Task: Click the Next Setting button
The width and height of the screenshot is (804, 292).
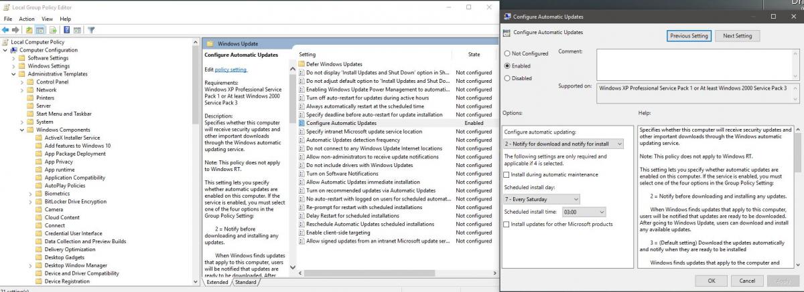Action: tap(738, 36)
